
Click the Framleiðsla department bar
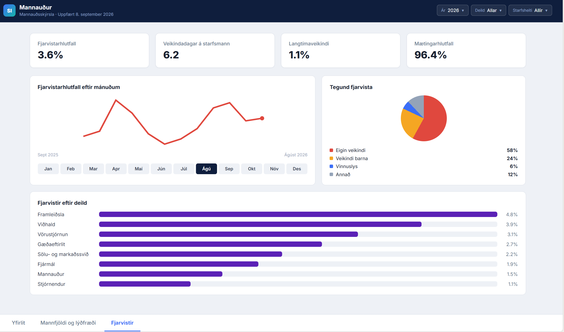[x=298, y=214]
